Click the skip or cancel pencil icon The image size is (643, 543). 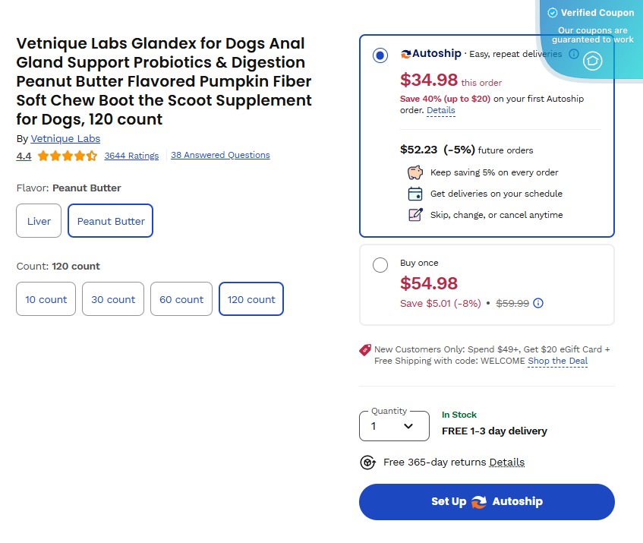tap(415, 215)
